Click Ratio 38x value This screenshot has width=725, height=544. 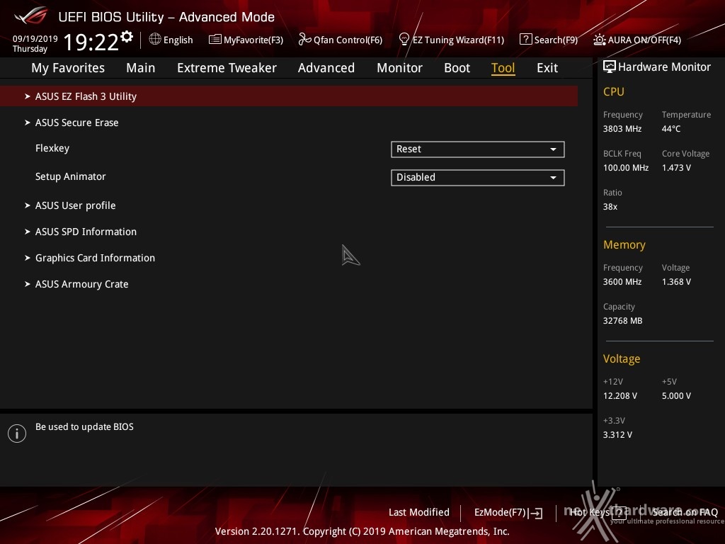[x=610, y=207]
